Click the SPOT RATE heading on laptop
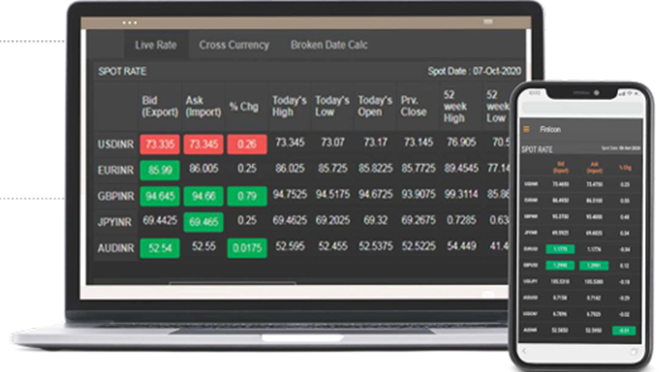Image resolution: width=659 pixels, height=372 pixels. (122, 72)
